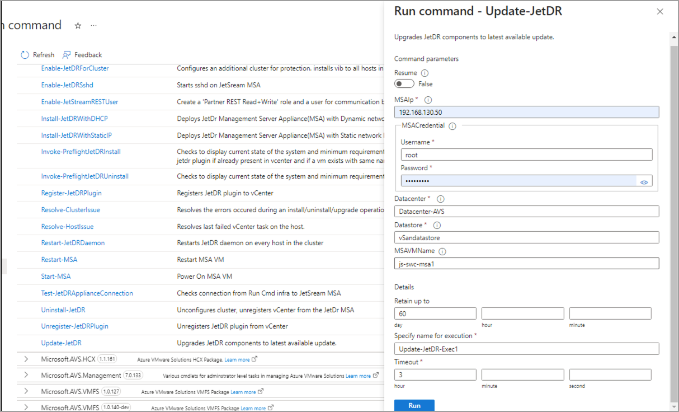Open the more options ellipsis menu

(93, 26)
